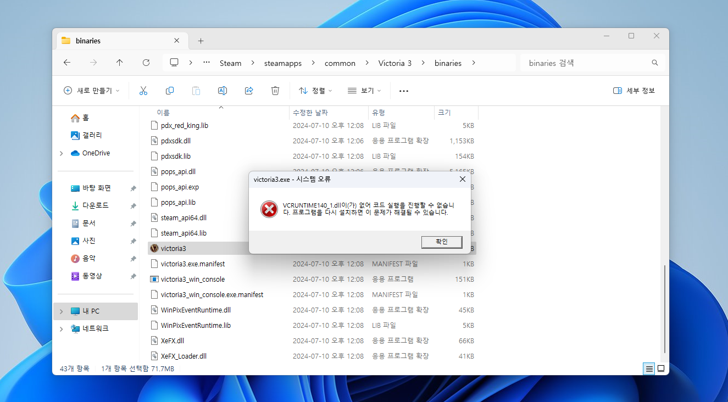The image size is (728, 402).
Task: Click the Delete trash icon
Action: pyautogui.click(x=275, y=91)
